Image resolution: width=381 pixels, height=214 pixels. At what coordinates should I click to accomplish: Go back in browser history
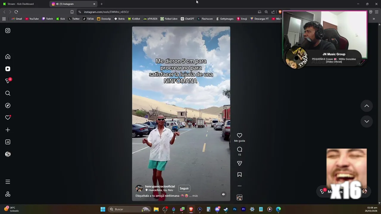(x=4, y=12)
